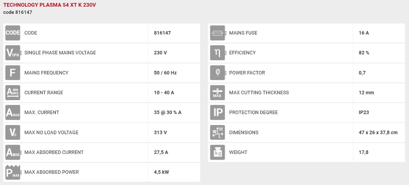Image resolution: width=409 pixels, height=185 pixels.
Task: Click the single phase mains voltage icon
Action: tap(13, 53)
